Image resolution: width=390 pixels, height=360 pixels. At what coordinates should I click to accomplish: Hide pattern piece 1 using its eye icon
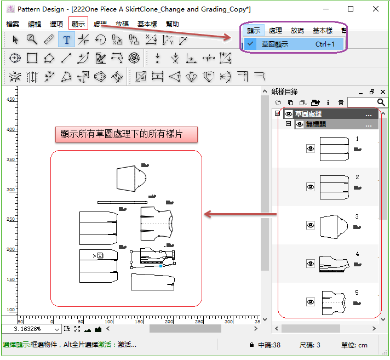311,148
